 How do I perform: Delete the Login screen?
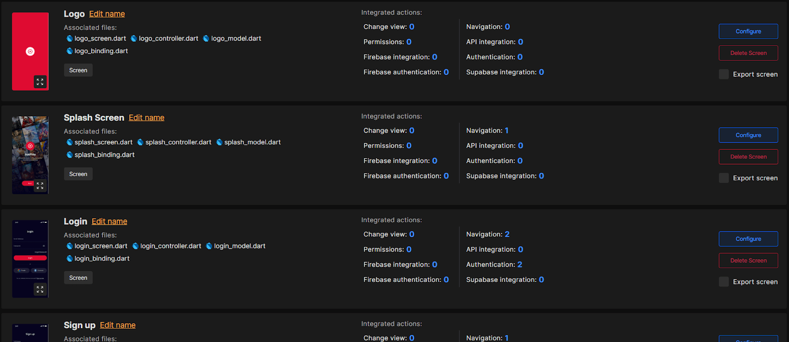749,261
